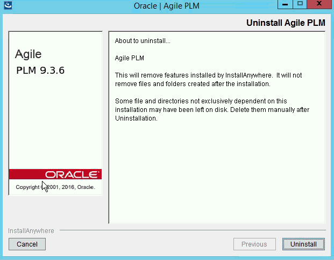Click the 'Some file and directories' paragraph

click(x=212, y=109)
